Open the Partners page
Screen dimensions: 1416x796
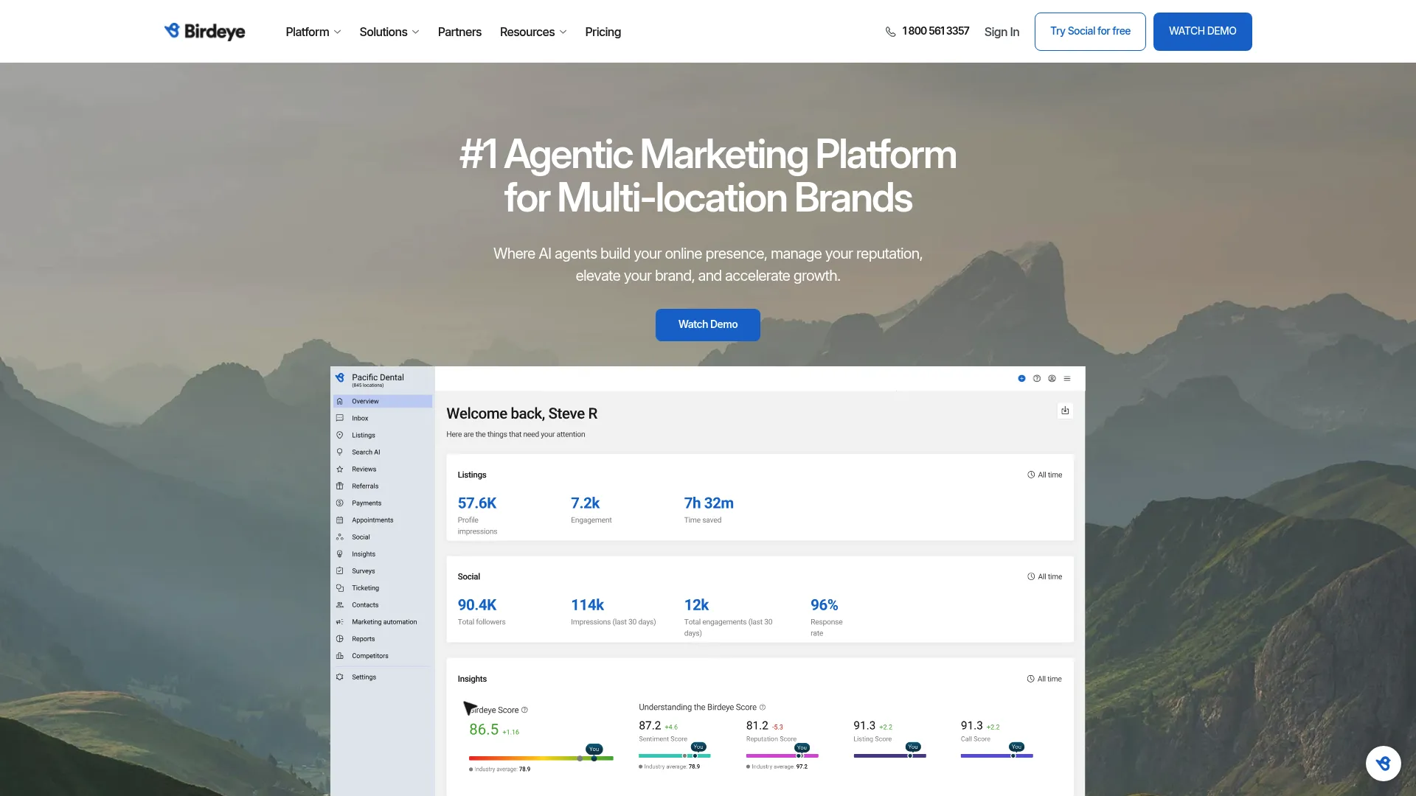point(459,32)
